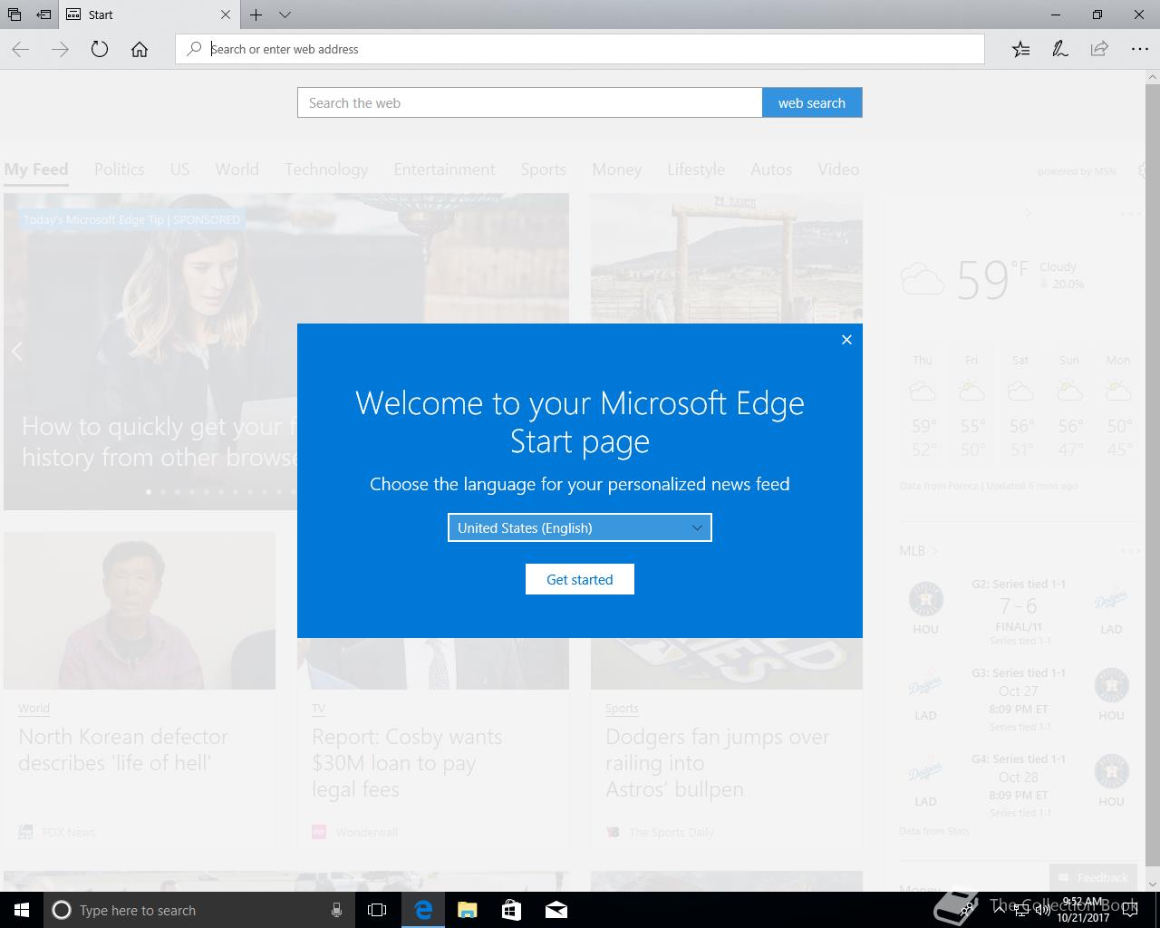
Task: Click the TV category label link
Action: [318, 709]
